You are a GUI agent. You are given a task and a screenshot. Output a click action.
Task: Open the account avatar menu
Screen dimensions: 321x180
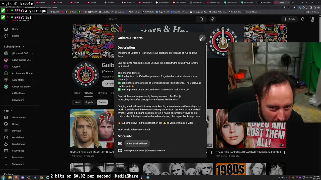click(312, 19)
